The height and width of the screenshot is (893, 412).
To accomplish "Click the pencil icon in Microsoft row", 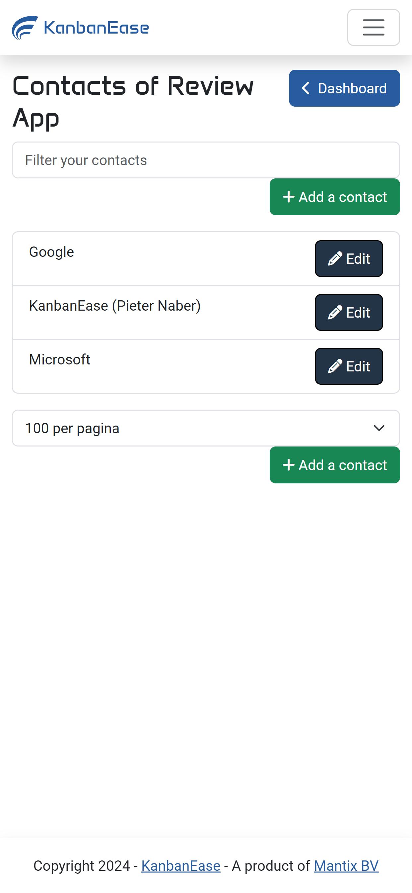I will click(x=335, y=366).
